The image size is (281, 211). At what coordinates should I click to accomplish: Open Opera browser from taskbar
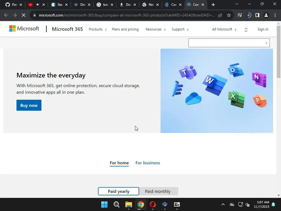click(x=153, y=204)
